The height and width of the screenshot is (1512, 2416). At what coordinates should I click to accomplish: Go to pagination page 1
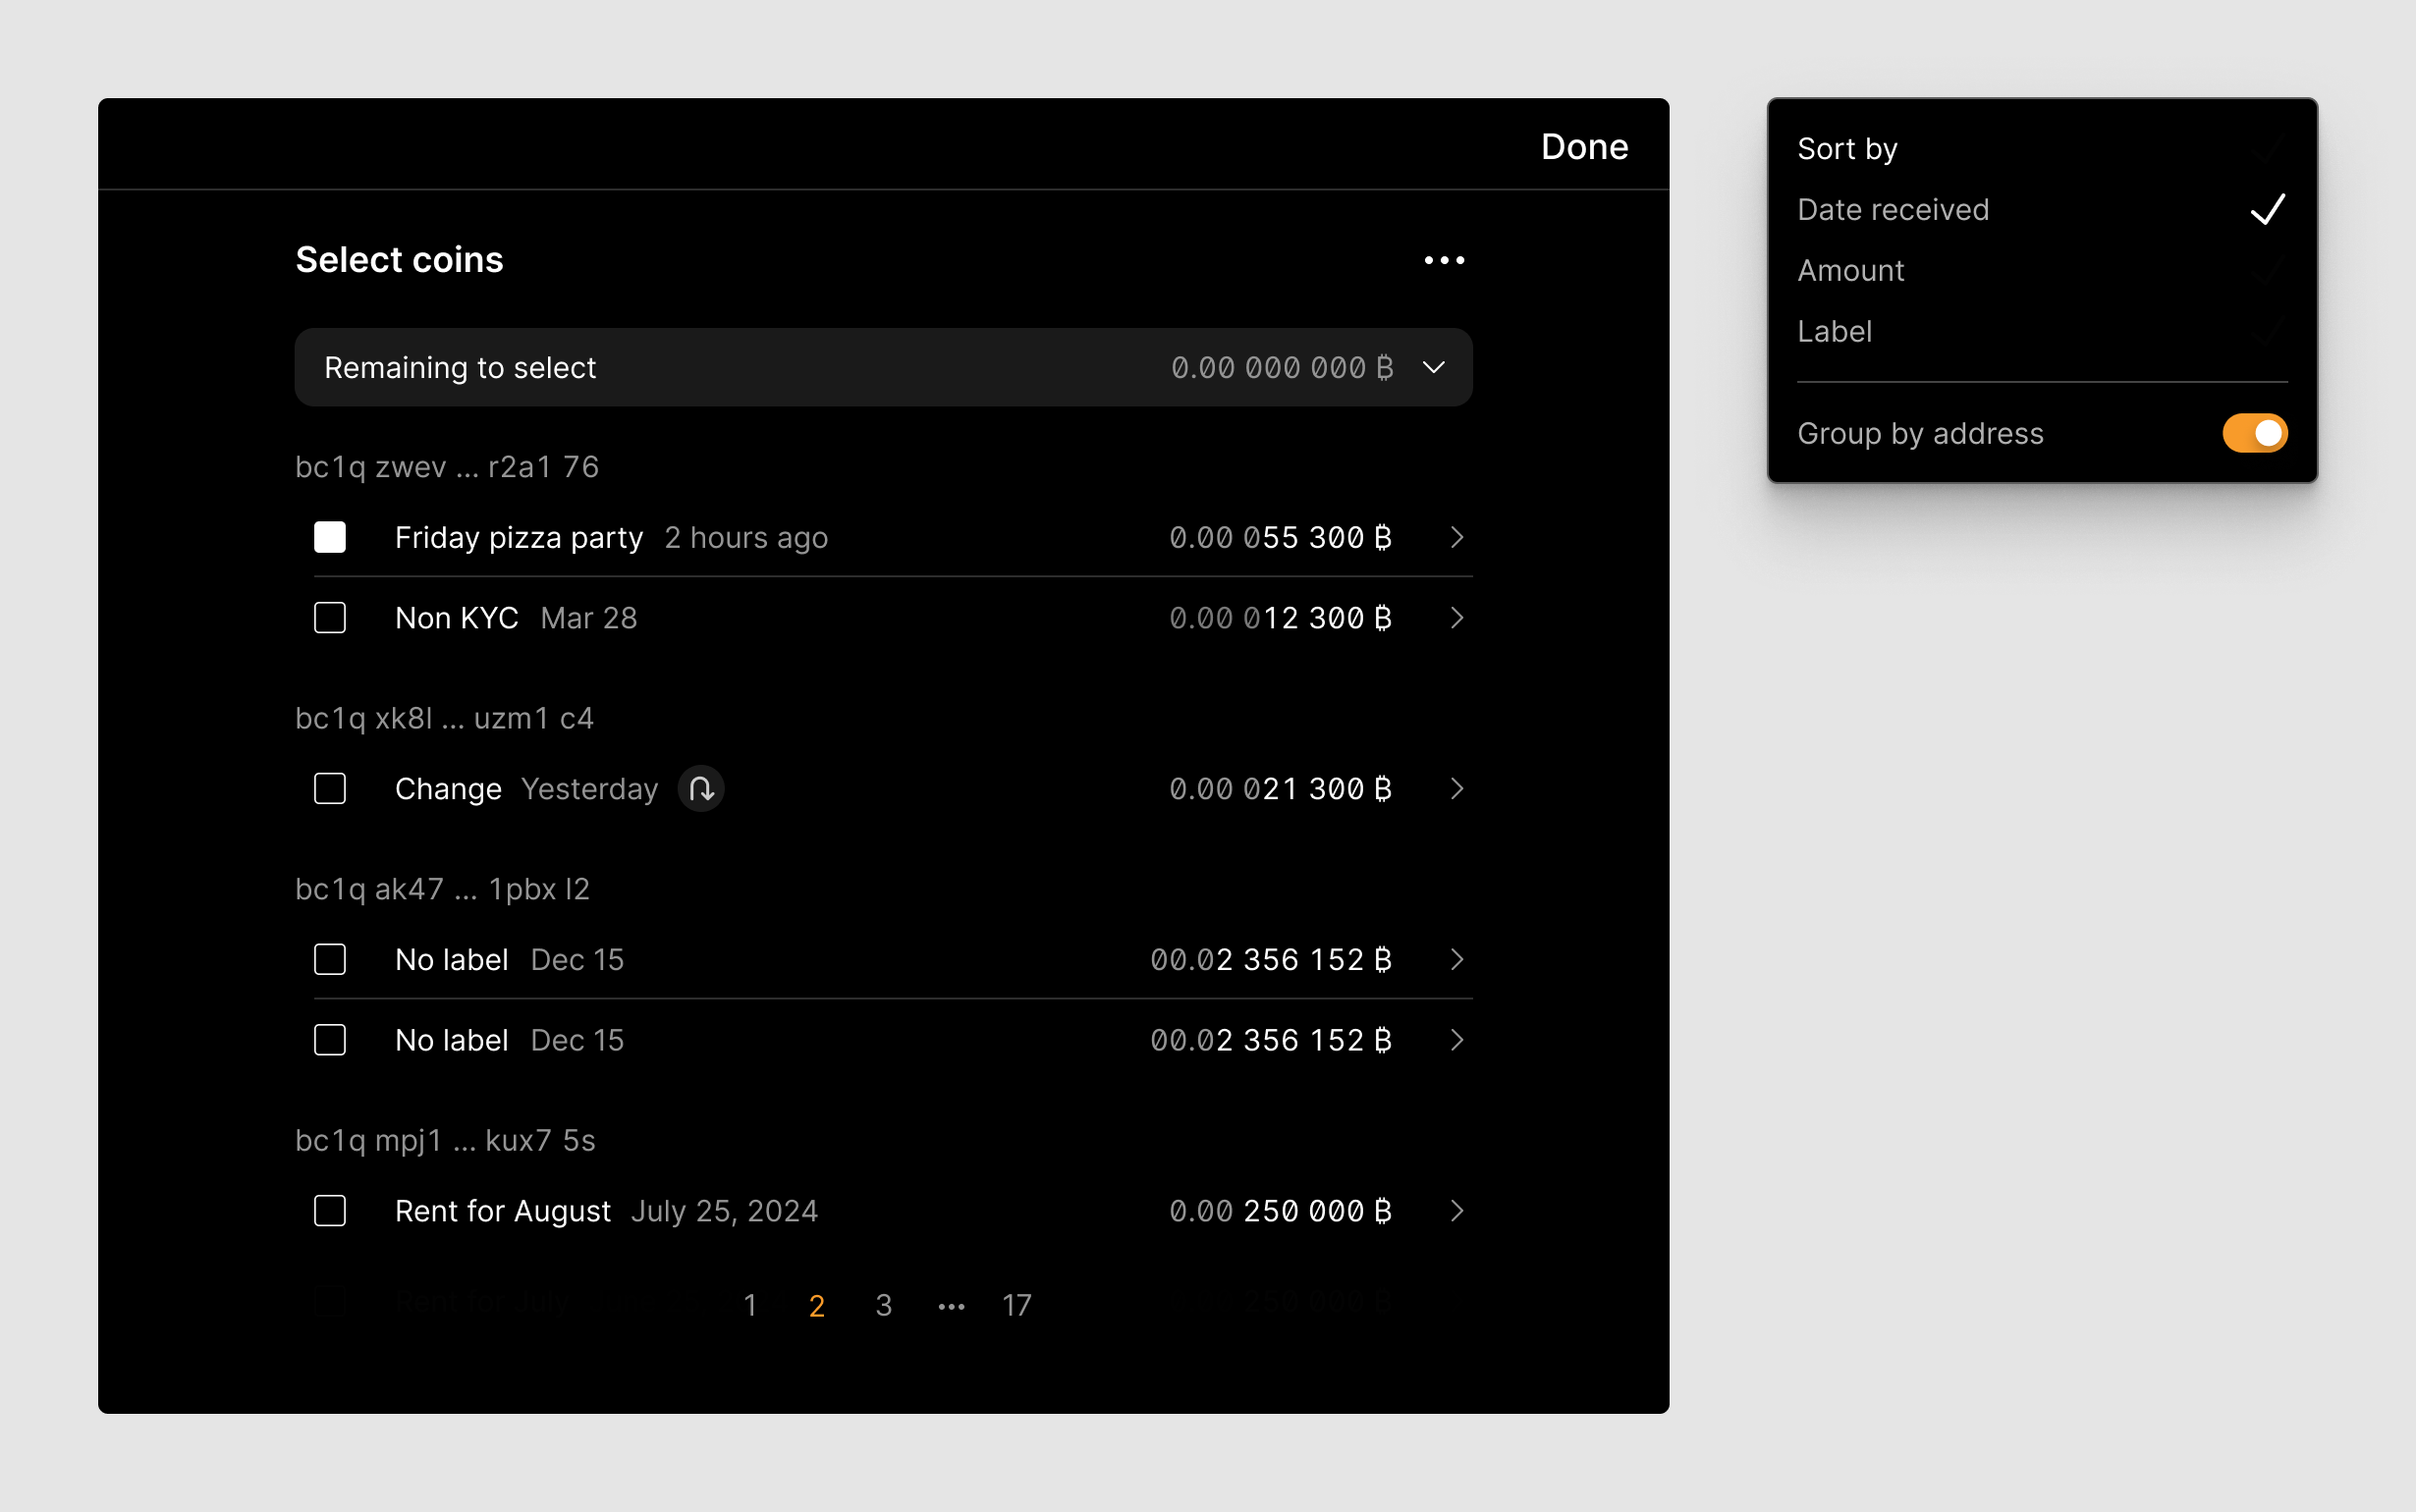tap(750, 1305)
